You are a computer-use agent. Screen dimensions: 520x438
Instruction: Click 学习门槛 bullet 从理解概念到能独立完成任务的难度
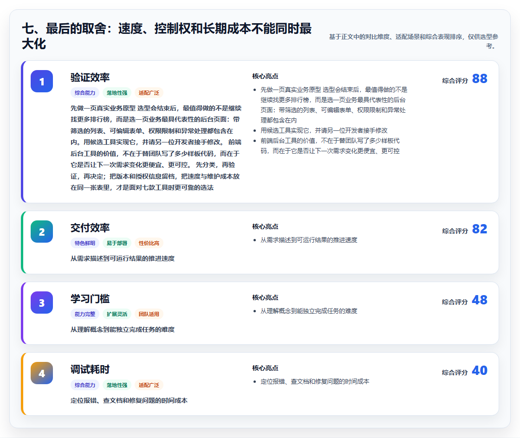tap(309, 311)
